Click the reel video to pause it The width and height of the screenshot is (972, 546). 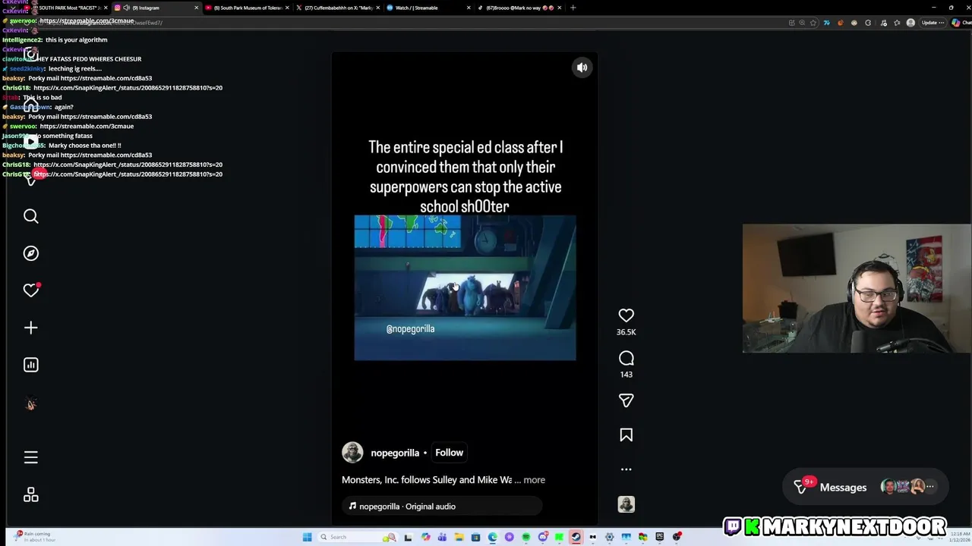[465, 287]
